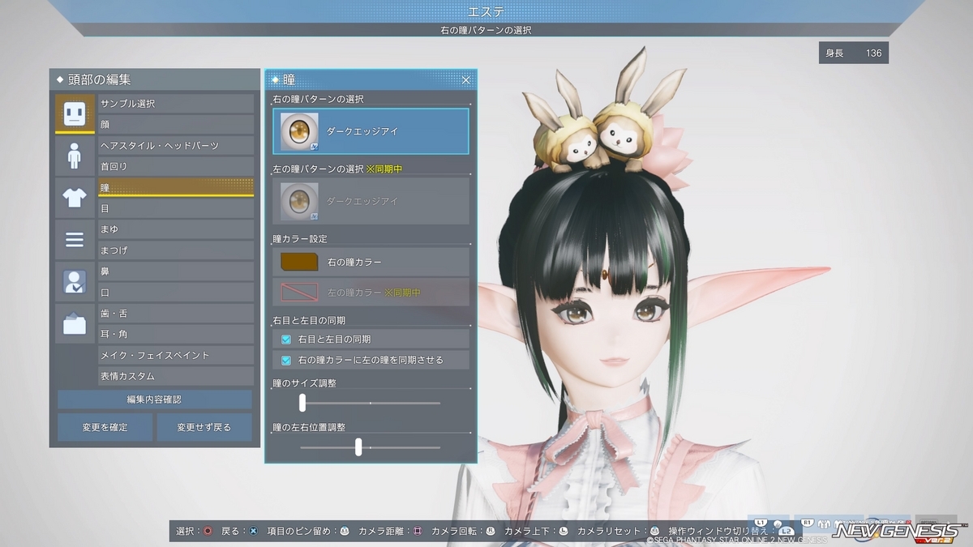Screen dimensions: 973x547
Task: Open left eye pattern ダークエッジアイ selection
Action: (371, 201)
